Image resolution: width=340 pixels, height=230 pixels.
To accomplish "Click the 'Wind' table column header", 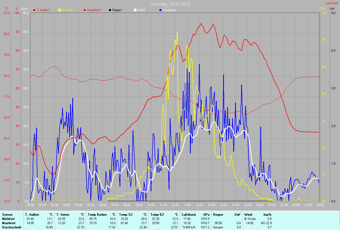I will point(248,214).
